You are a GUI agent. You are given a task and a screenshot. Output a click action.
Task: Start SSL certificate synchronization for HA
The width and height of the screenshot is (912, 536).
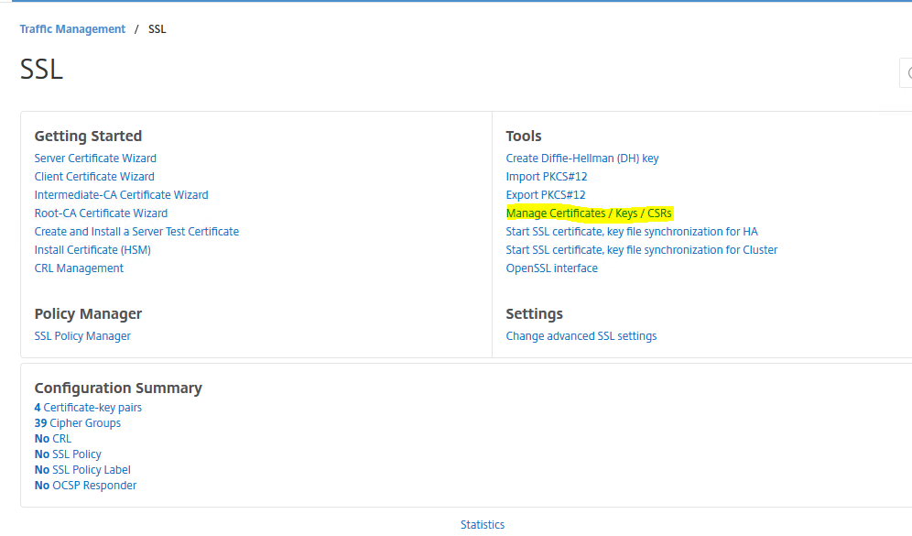pyautogui.click(x=632, y=232)
